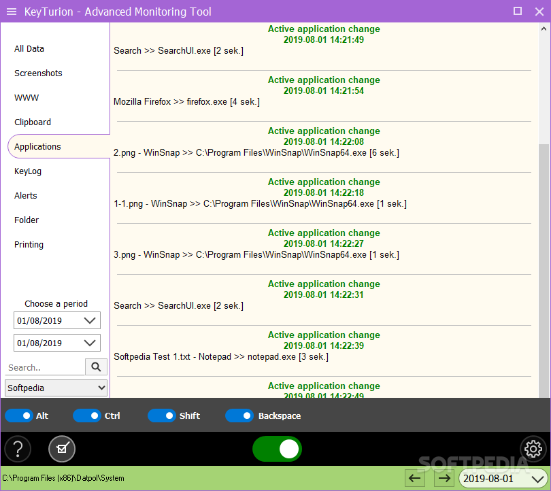The image size is (551, 491).
Task: Click the 2.png - WinSnap log entry
Action: (256, 153)
